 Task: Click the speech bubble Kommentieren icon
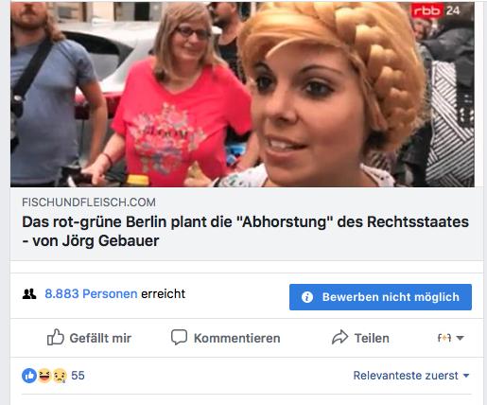[179, 337]
